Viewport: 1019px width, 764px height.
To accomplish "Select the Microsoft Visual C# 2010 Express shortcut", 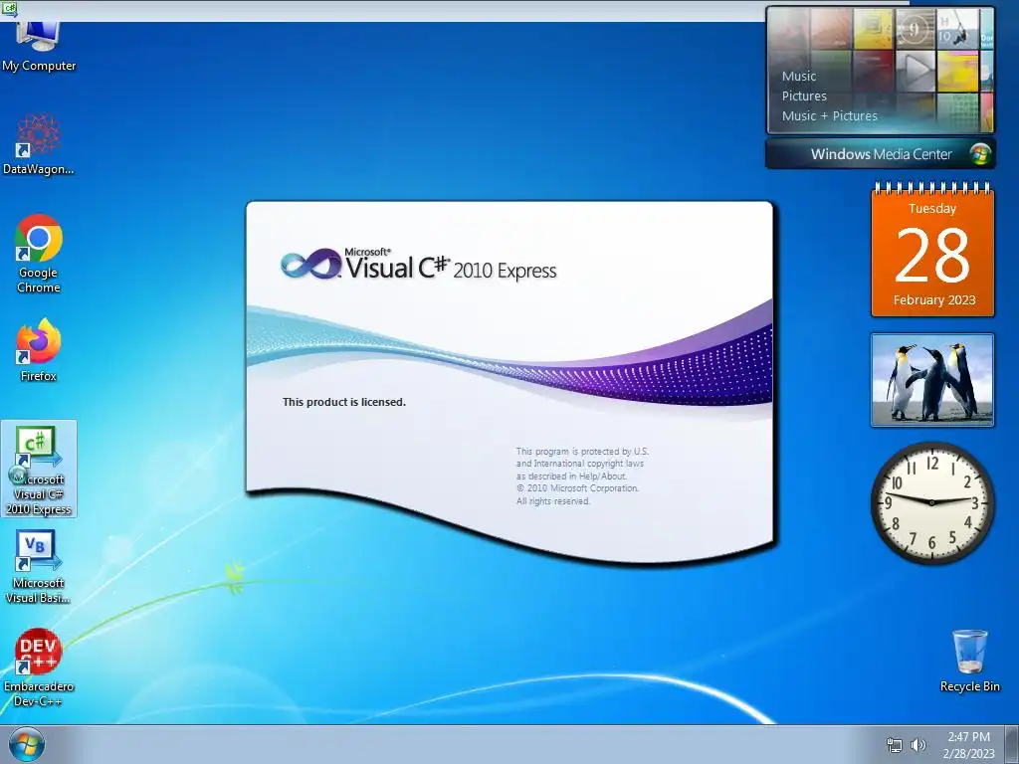I will [39, 470].
